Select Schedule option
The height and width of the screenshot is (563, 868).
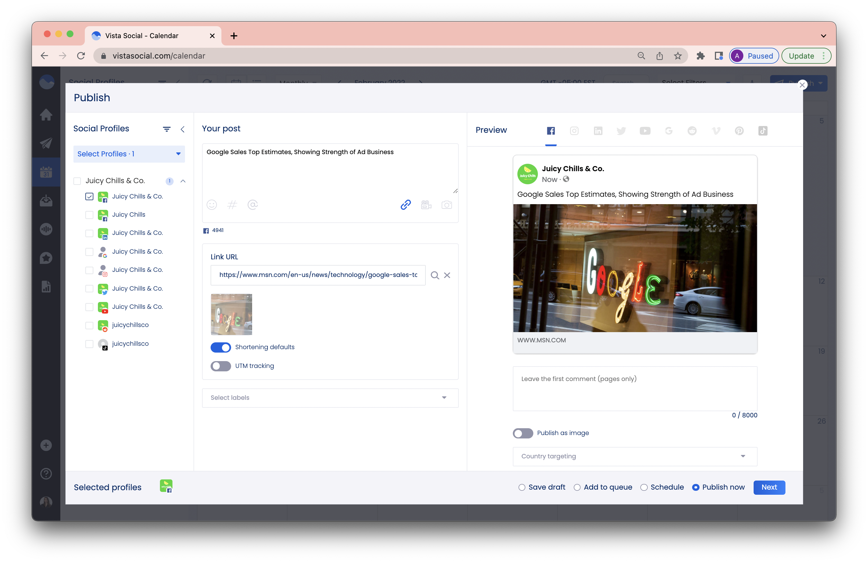(x=644, y=487)
